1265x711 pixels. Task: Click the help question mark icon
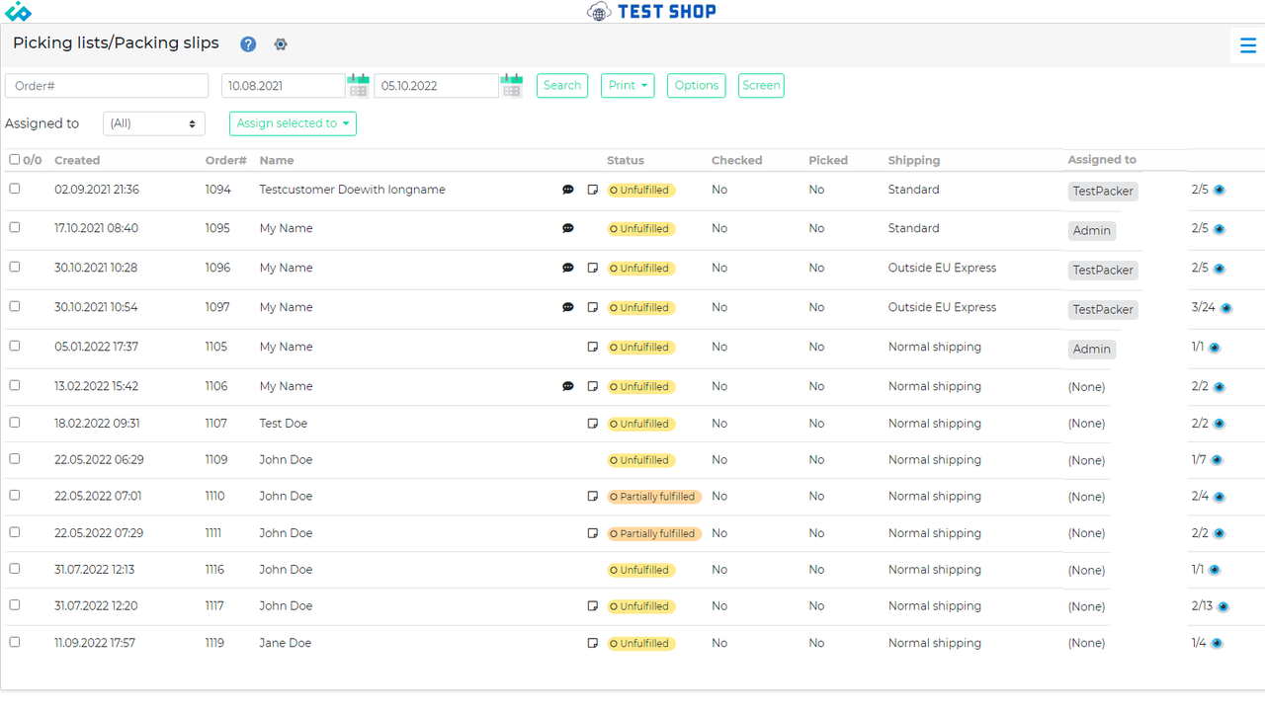coord(247,43)
